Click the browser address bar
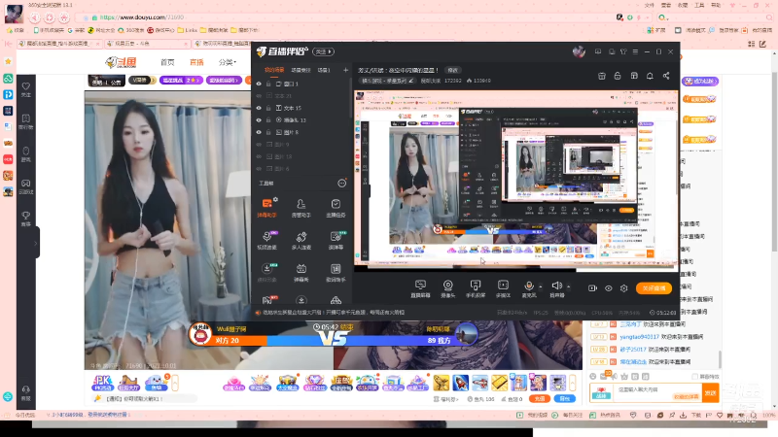778x437 pixels. tap(347, 17)
